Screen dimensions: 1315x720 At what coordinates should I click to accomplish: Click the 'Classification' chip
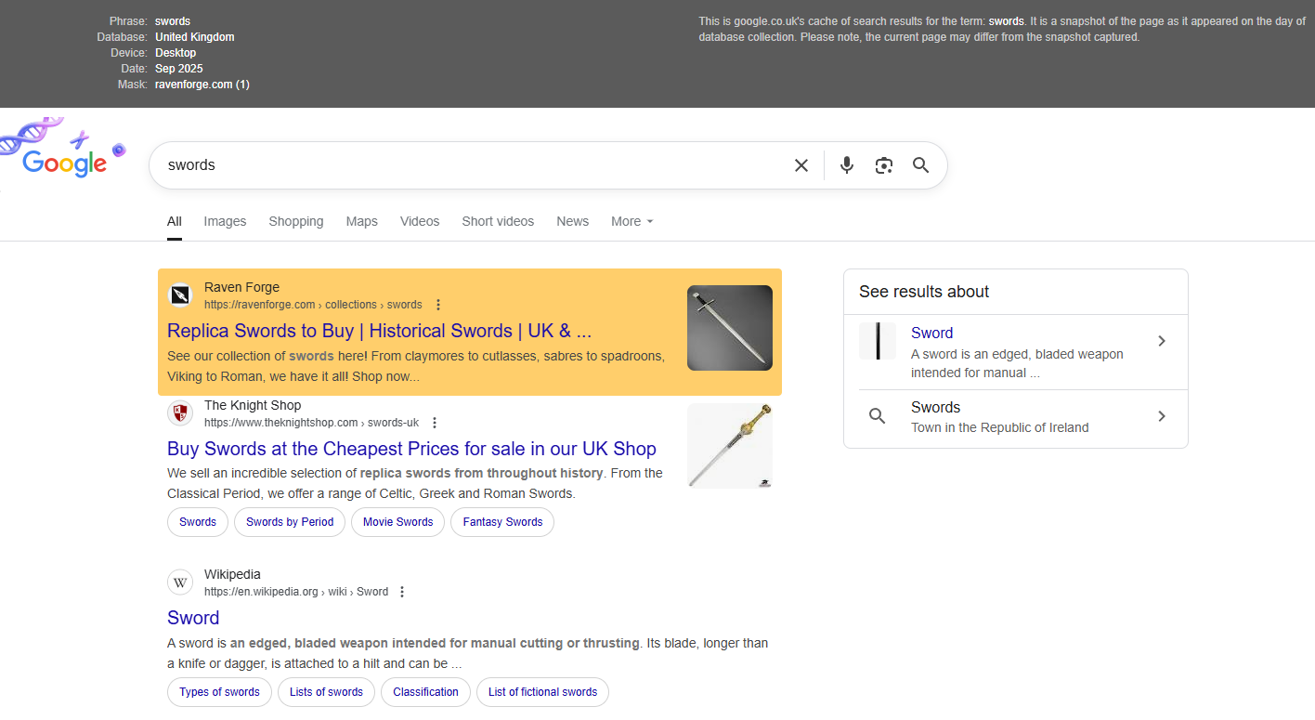(x=425, y=692)
